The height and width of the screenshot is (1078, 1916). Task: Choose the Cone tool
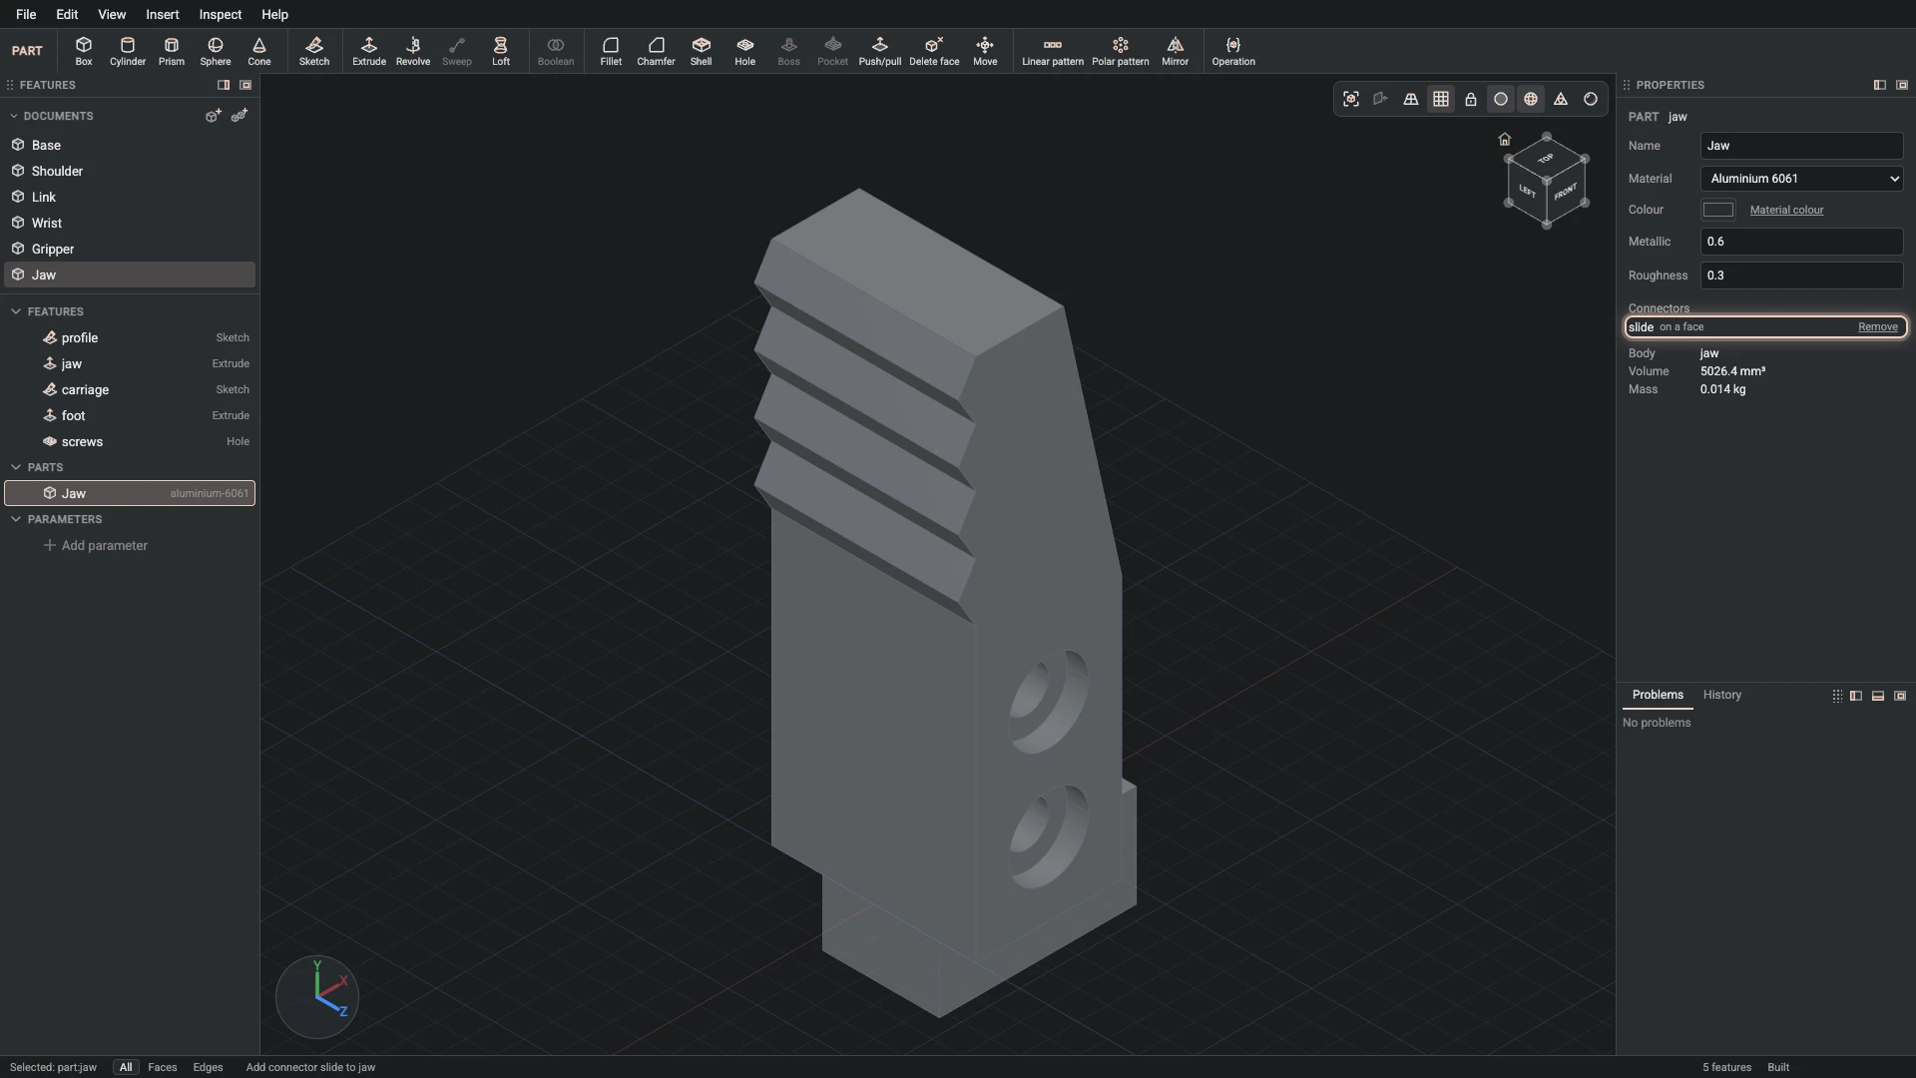coord(259,51)
